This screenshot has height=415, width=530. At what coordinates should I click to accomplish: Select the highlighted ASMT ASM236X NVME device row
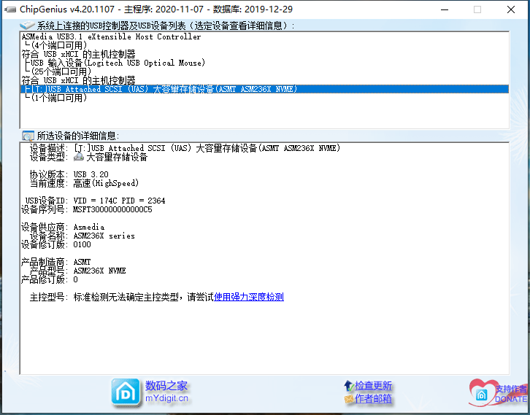click(264, 89)
